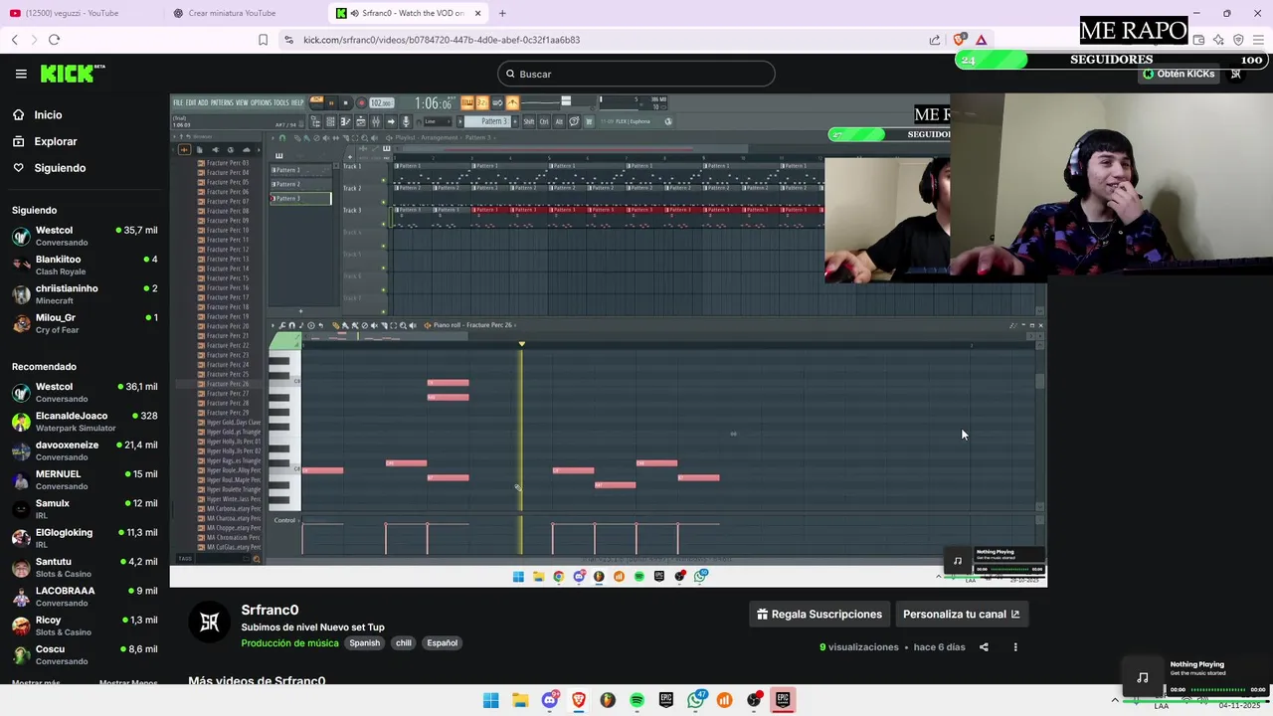Open File Explorer from taskbar
The height and width of the screenshot is (716, 1273).
[520, 700]
